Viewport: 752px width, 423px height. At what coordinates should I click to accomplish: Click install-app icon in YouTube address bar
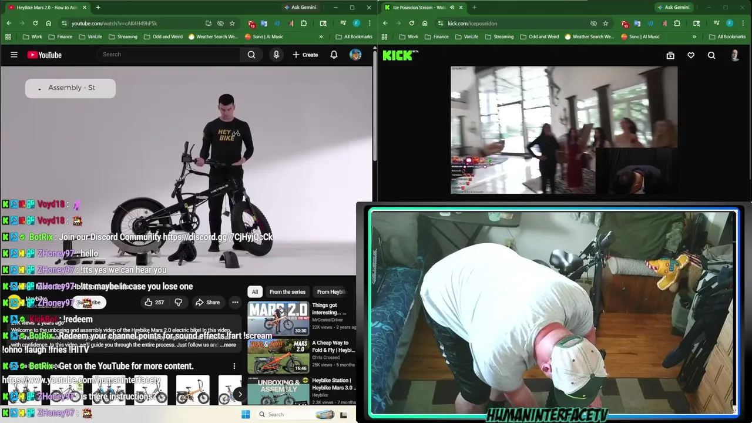(x=209, y=23)
